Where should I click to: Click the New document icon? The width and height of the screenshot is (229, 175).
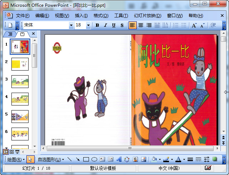[10, 25]
